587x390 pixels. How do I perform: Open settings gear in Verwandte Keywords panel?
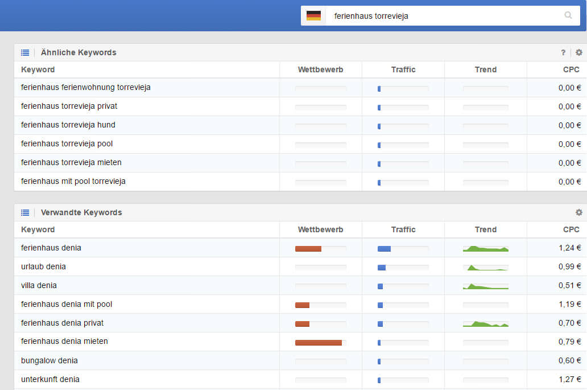[x=579, y=212]
